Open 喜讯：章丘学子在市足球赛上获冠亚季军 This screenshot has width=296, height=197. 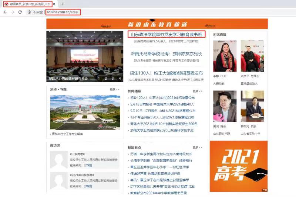click(160, 180)
